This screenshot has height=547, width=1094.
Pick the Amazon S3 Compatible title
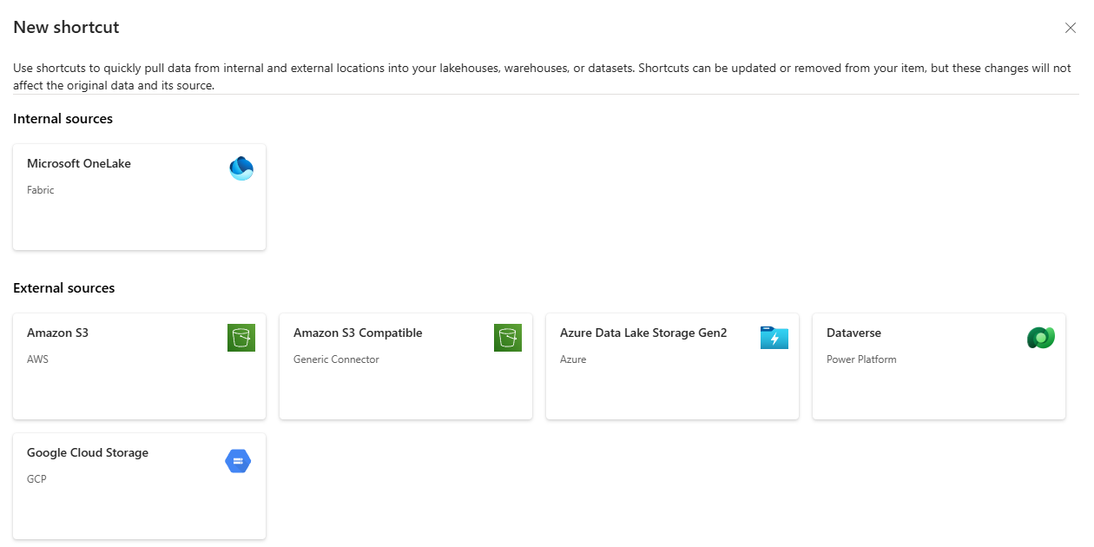tap(358, 333)
